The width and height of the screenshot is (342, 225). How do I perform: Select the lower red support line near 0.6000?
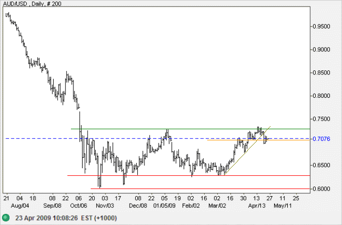coord(200,189)
